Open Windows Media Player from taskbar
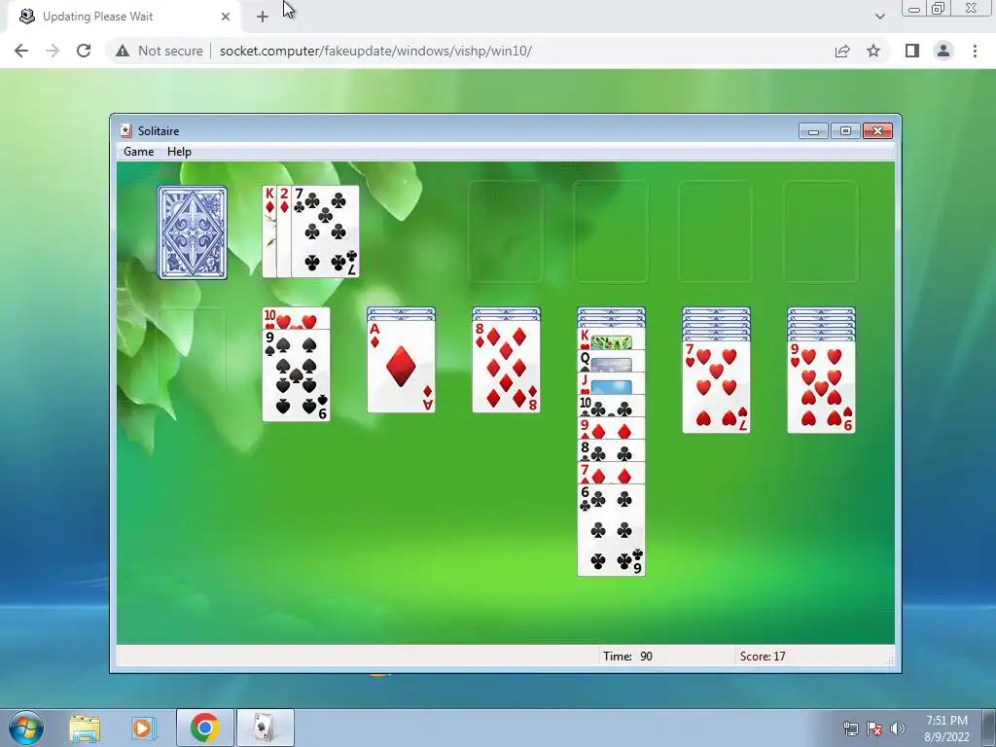Screen dimensions: 996x747 click(144, 728)
